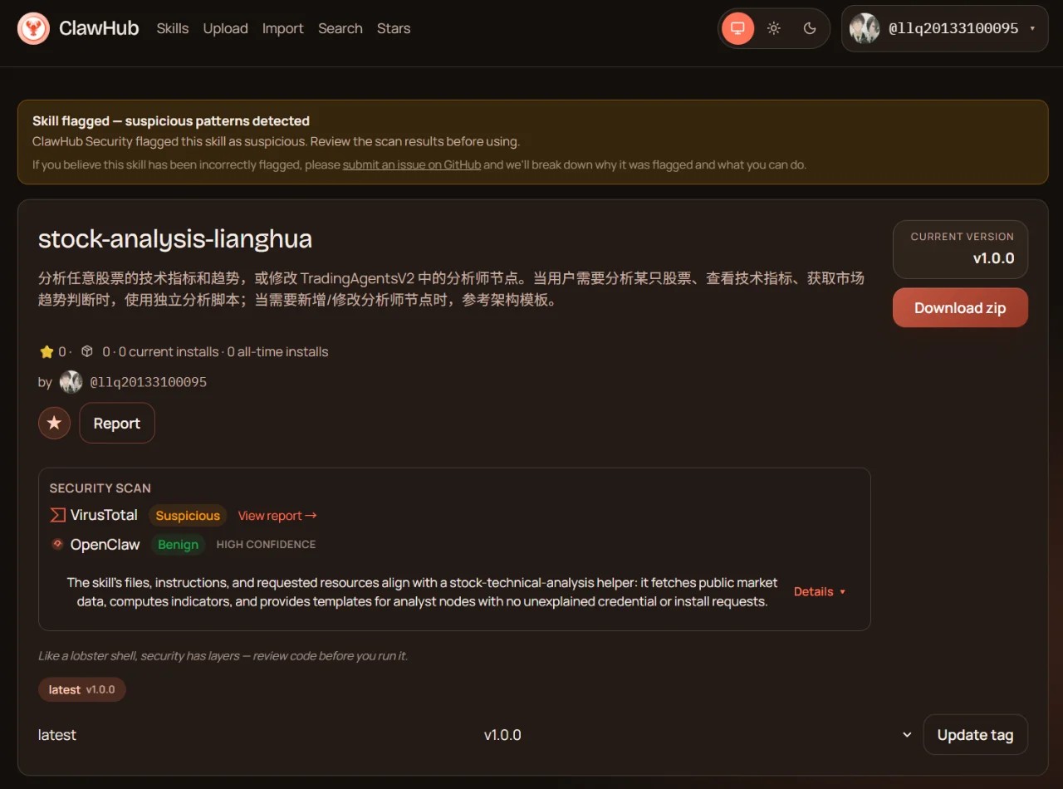The image size is (1063, 789).
Task: Switch to dark theme moon icon
Action: pos(810,28)
